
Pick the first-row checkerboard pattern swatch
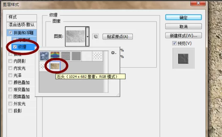97,56
